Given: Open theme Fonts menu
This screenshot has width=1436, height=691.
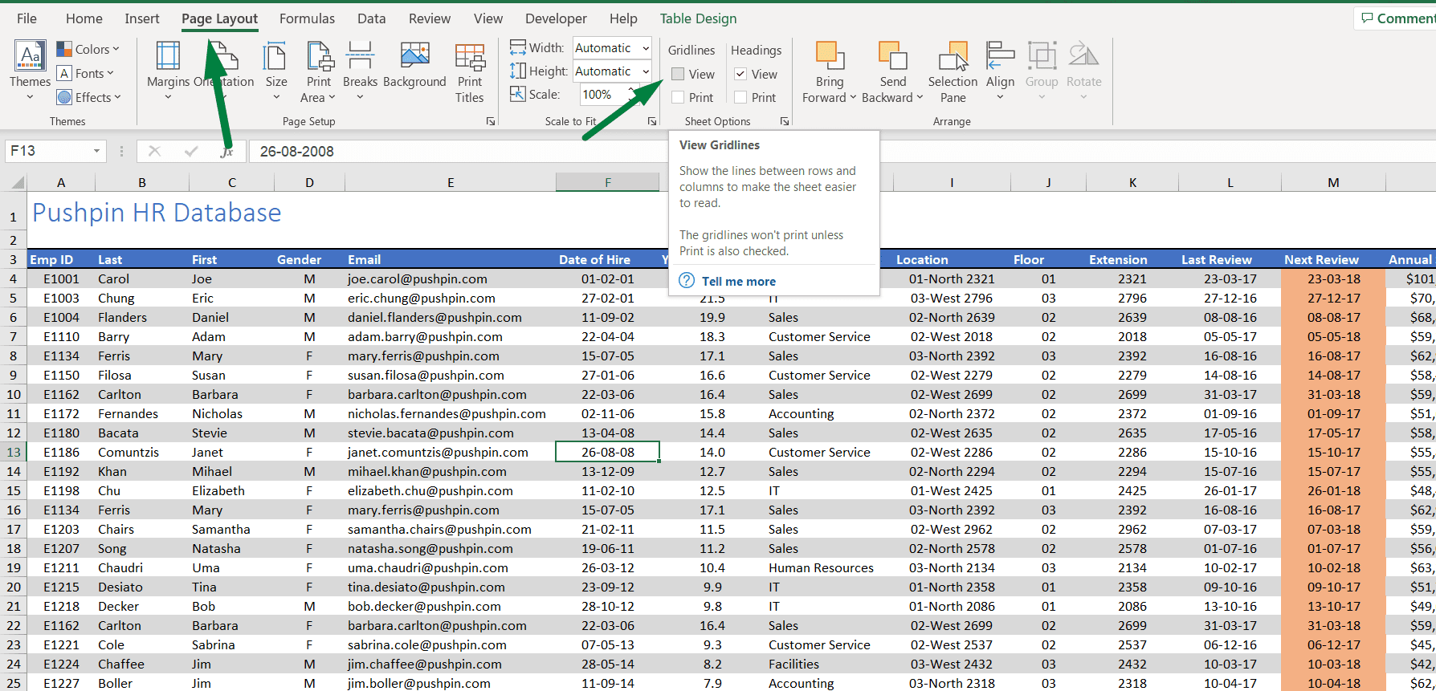Looking at the screenshot, I should click(x=86, y=73).
